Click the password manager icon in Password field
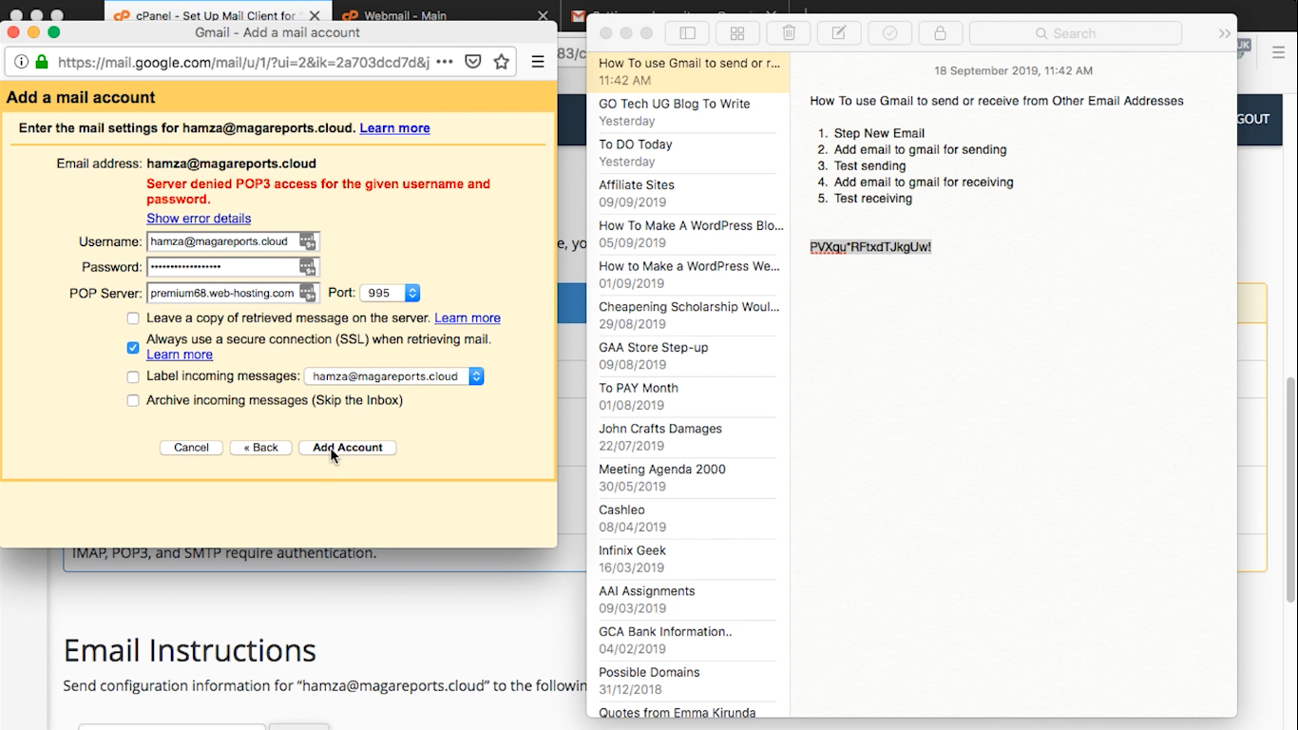This screenshot has height=730, width=1298. click(x=307, y=267)
